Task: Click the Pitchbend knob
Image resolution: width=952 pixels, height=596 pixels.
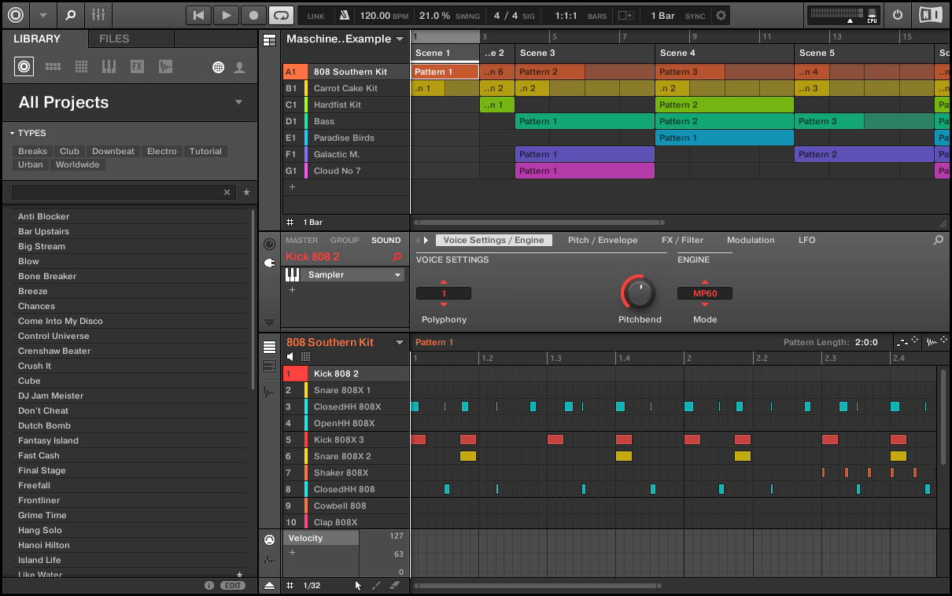Action: pos(640,293)
